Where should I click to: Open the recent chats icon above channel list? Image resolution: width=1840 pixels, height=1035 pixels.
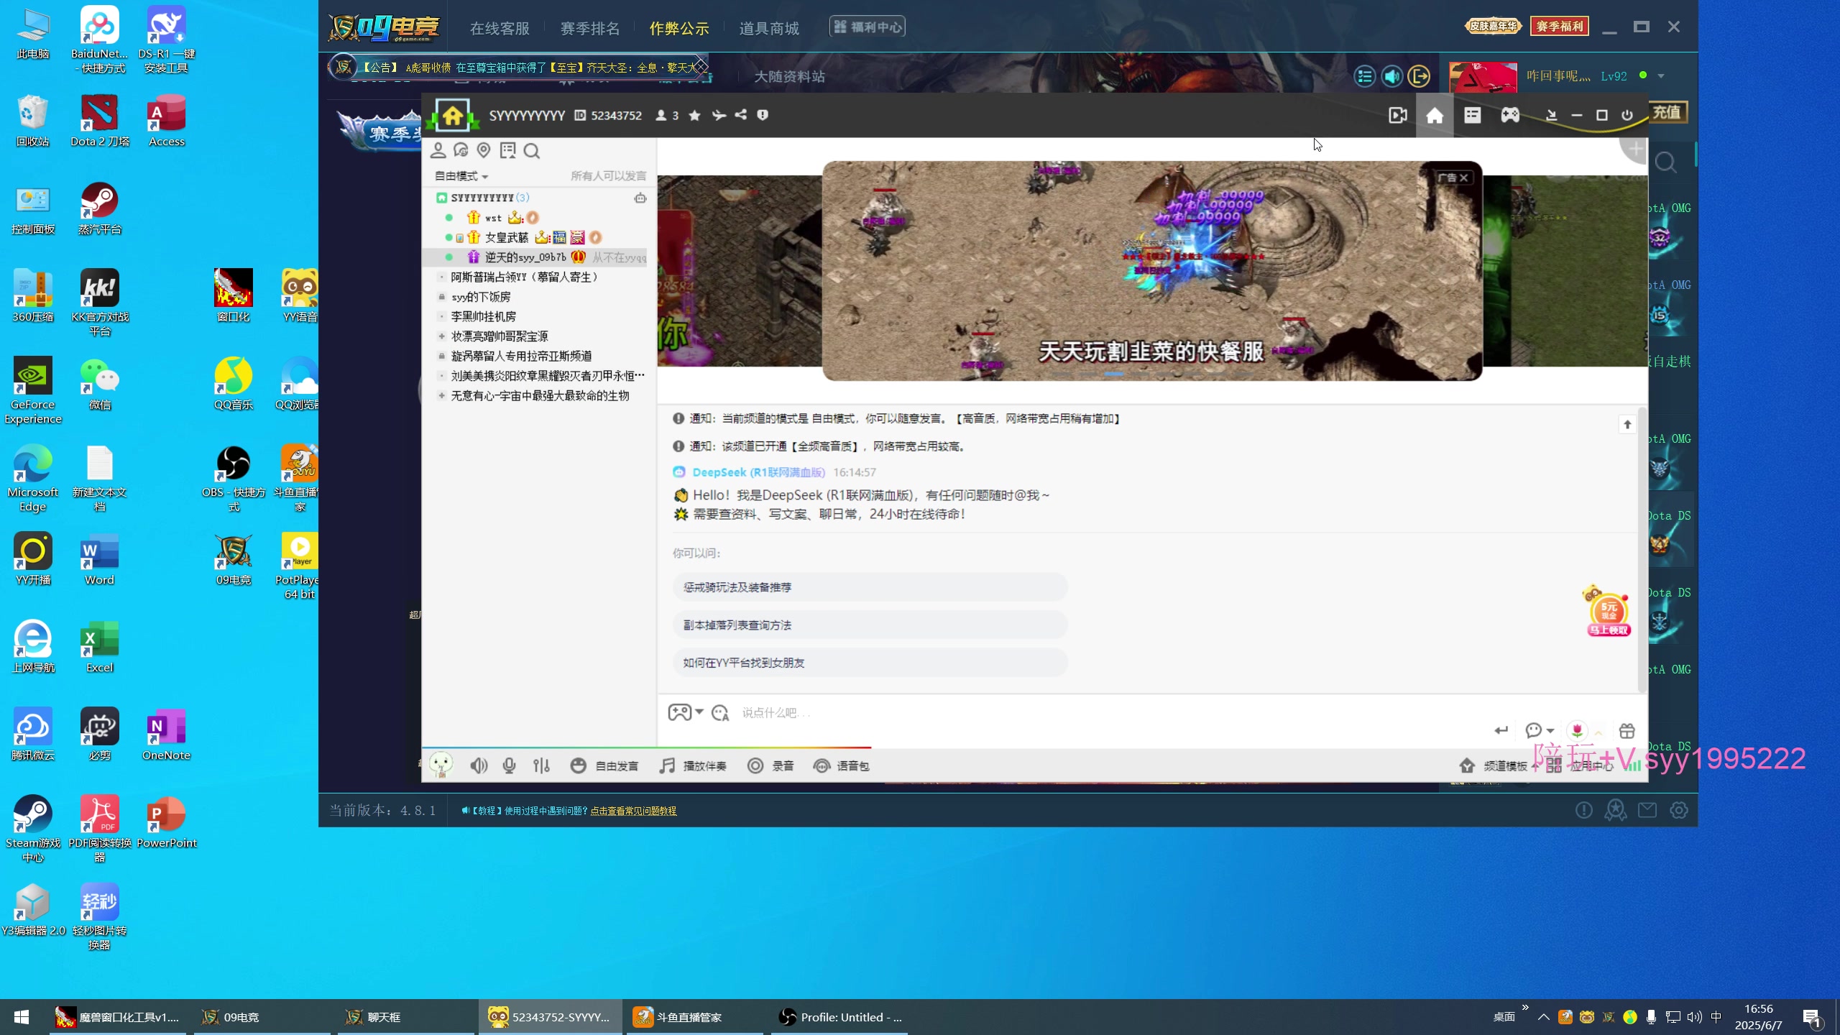pyautogui.click(x=461, y=150)
